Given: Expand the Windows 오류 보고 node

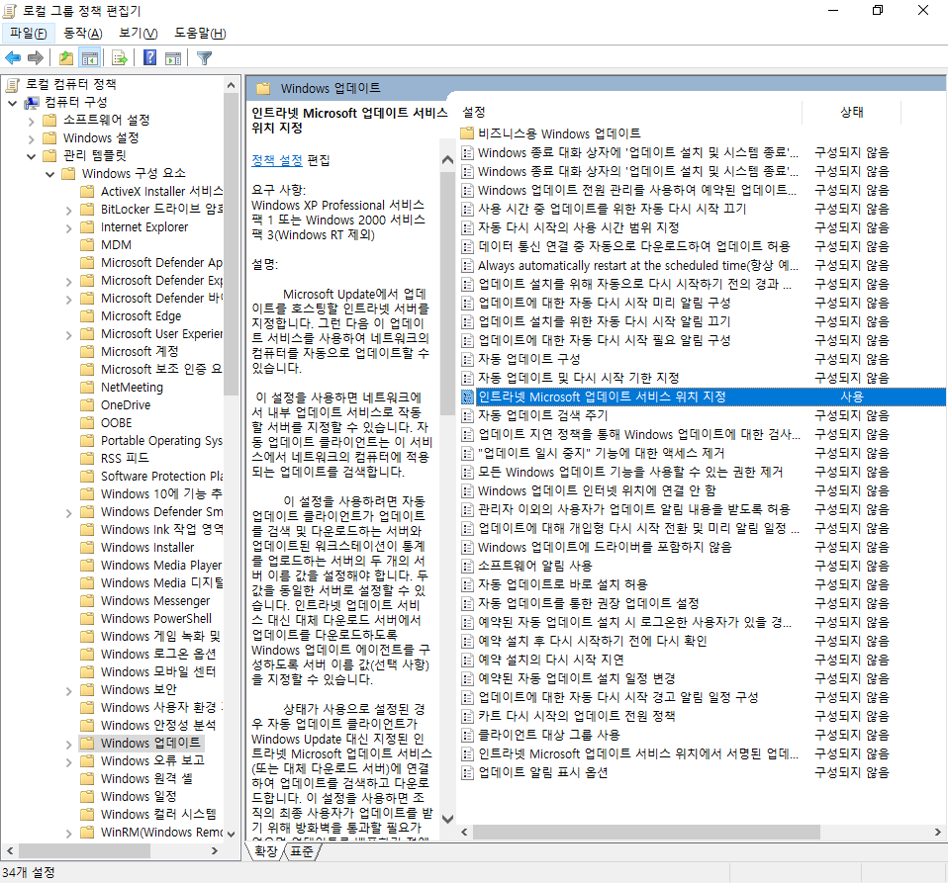Looking at the screenshot, I should (69, 762).
